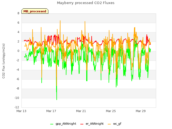Click the Mar 25 x-axis label
This screenshot has width=172, height=129.
click(x=111, y=111)
